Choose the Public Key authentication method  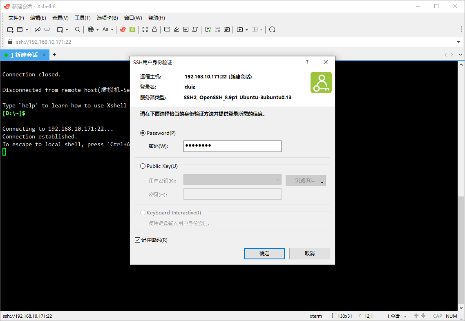[143, 166]
